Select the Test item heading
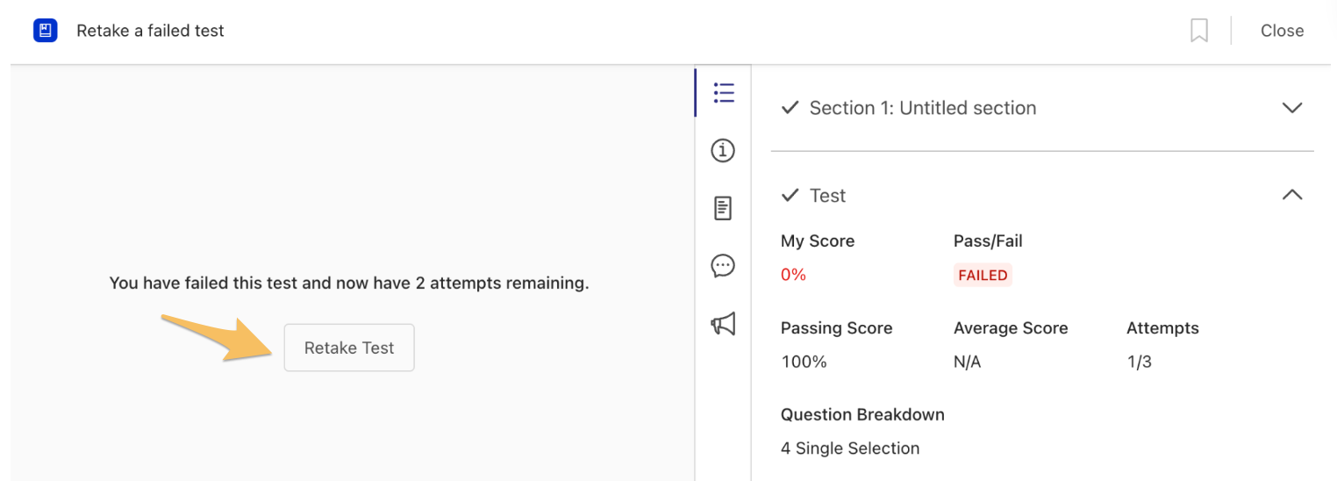This screenshot has width=1337, height=481. 828,196
